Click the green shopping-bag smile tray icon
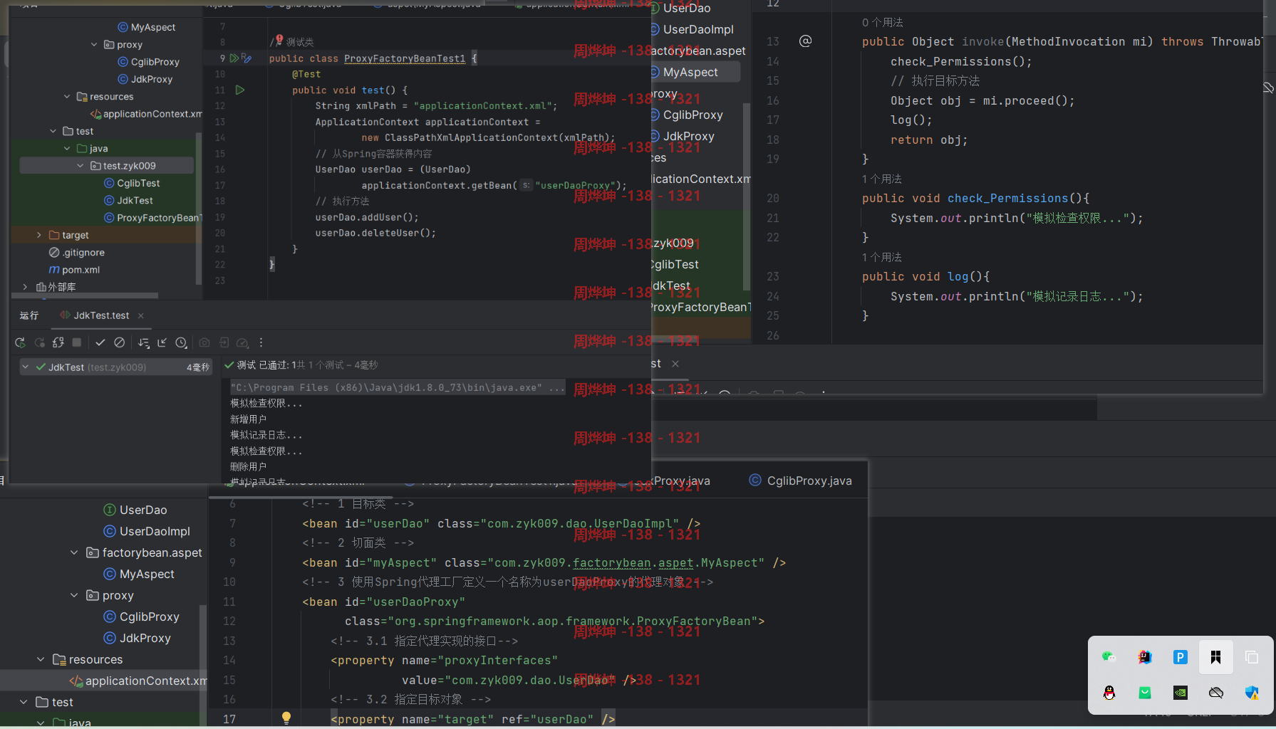1276x729 pixels. [1145, 693]
